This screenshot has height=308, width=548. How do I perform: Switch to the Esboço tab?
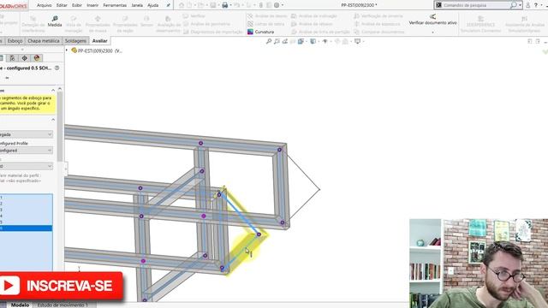(15, 41)
